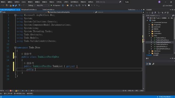Screen dimensions: 175x98
Task: Click the Show All Files icon in Solution Explorer
Action: [x=165, y=13]
